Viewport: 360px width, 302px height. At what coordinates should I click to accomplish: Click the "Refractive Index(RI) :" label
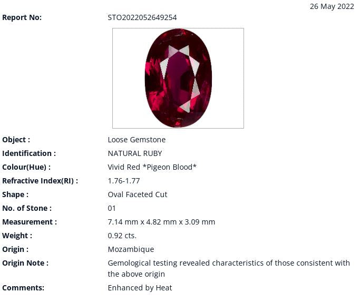(x=40, y=181)
